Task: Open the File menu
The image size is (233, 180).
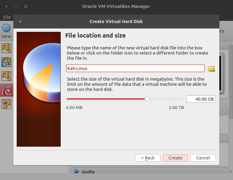Action: pyautogui.click(x=7, y=17)
